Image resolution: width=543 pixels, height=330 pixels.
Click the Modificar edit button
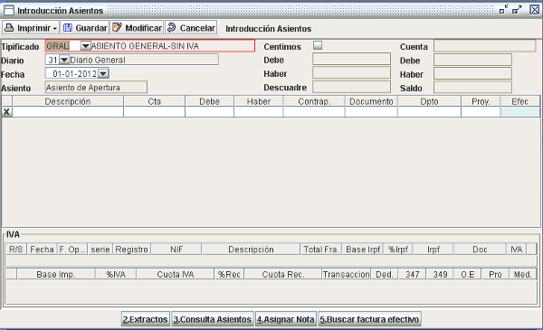[x=138, y=28]
